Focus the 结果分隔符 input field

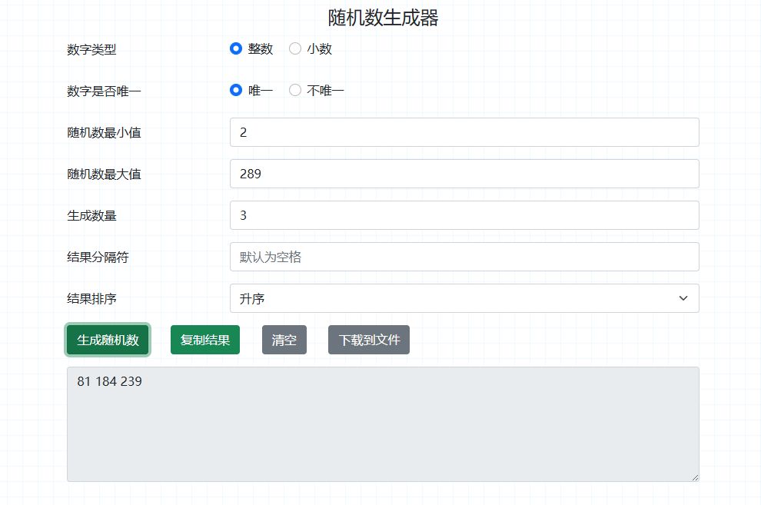click(464, 257)
